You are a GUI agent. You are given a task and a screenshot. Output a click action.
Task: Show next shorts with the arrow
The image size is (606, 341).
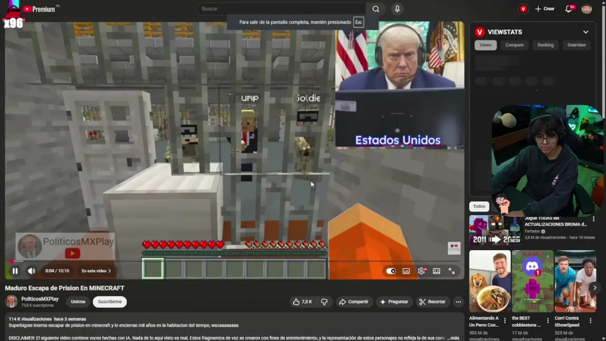point(595,287)
